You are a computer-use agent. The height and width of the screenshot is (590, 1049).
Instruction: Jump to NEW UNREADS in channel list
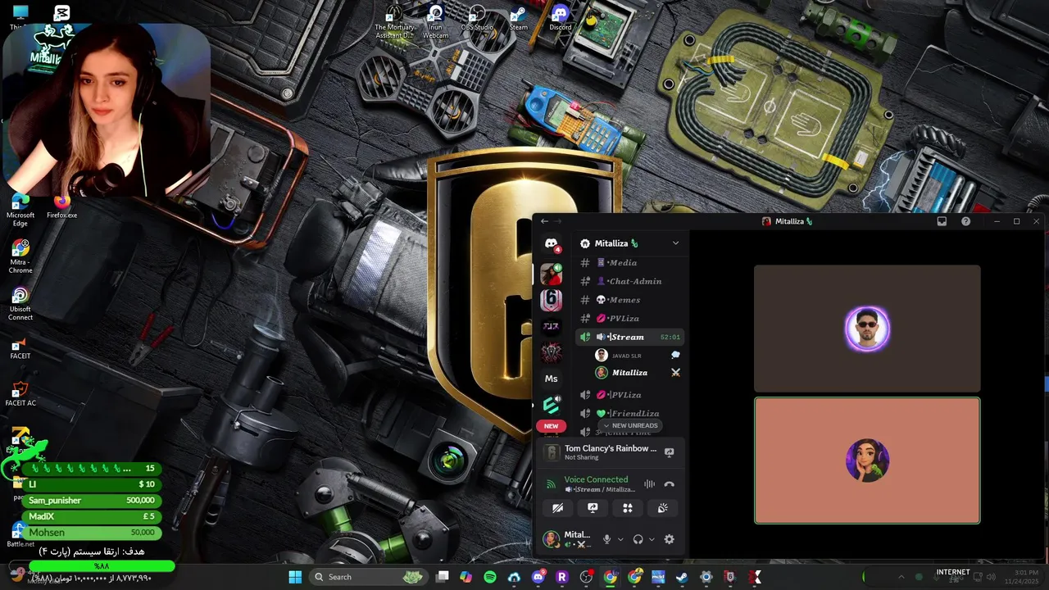coord(630,426)
